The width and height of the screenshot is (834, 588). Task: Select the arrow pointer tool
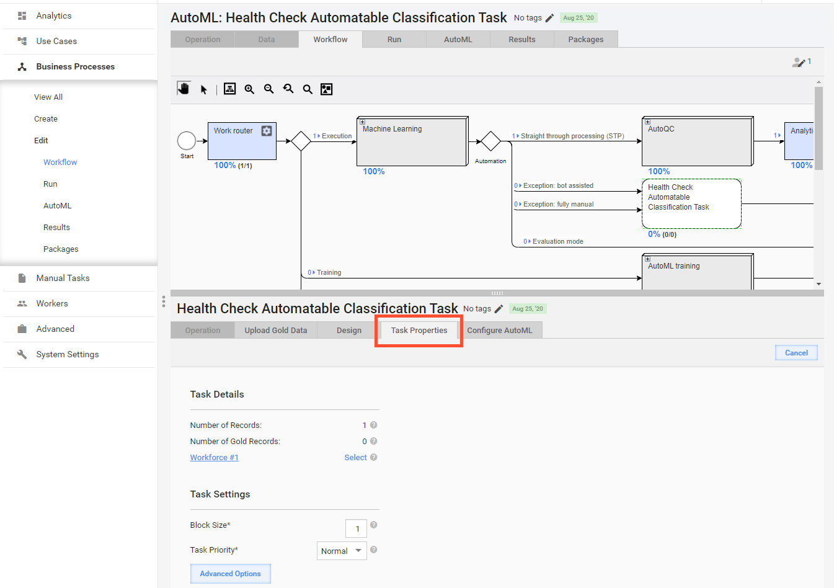[x=203, y=89]
